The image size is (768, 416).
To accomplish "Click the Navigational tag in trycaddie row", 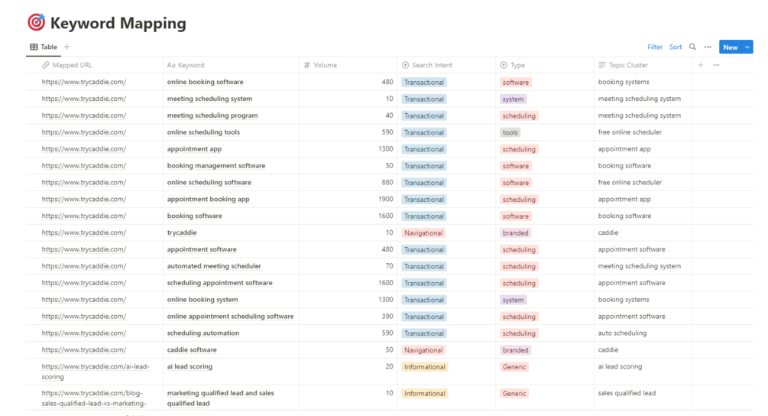I will click(423, 233).
